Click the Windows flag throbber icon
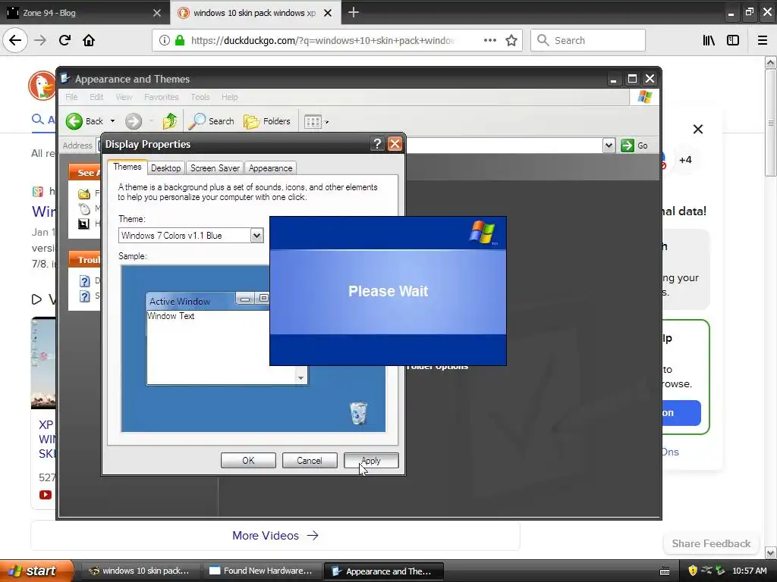Image resolution: width=777 pixels, height=582 pixels. coord(645,96)
